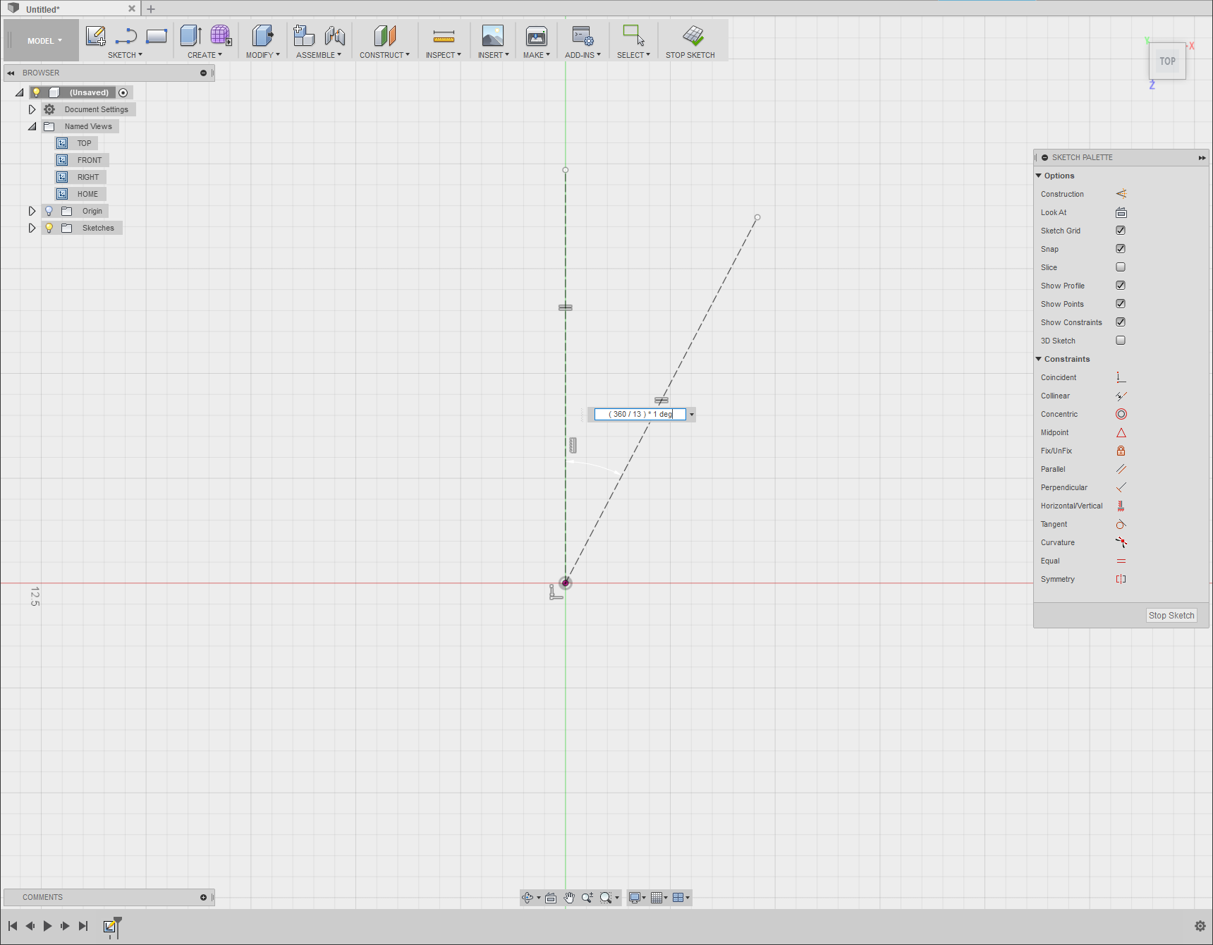
Task: Apply the Parallel constraint
Action: pyautogui.click(x=1121, y=469)
